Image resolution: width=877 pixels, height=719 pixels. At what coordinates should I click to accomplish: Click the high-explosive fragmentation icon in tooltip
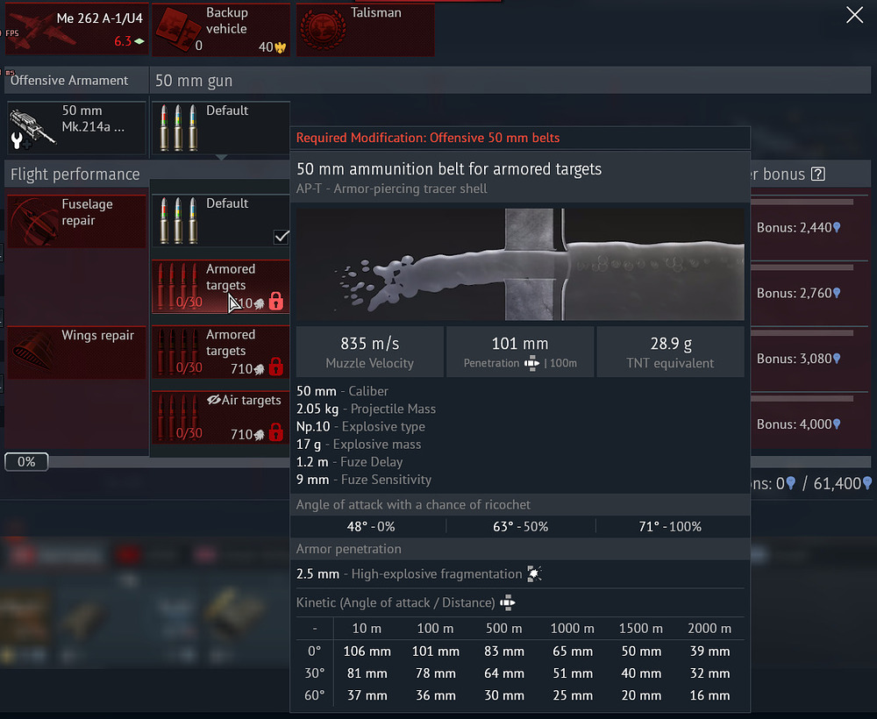click(535, 574)
